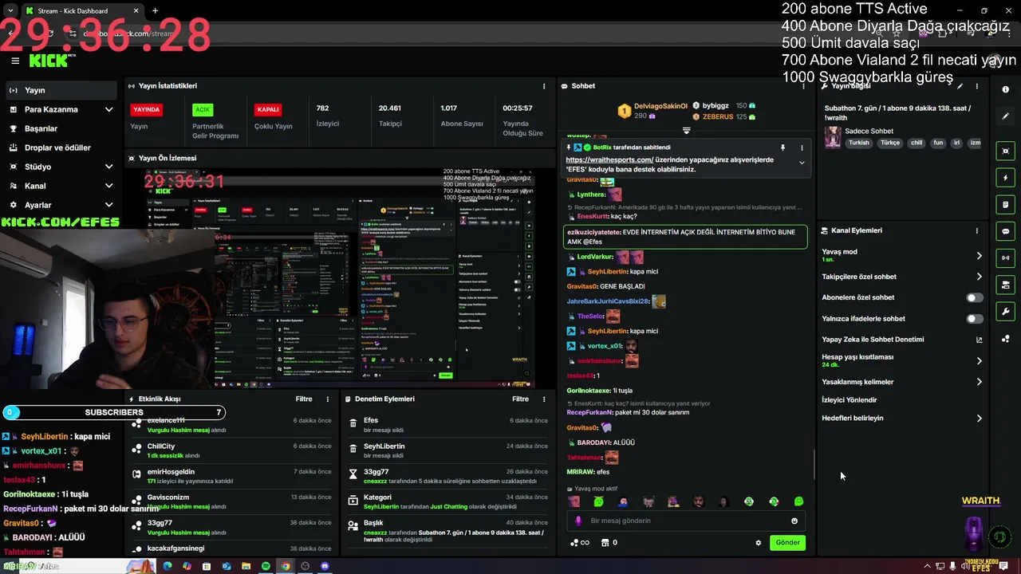Click the Turkish tag in stream info
Screen dimensions: 1021x574
[x=859, y=143]
